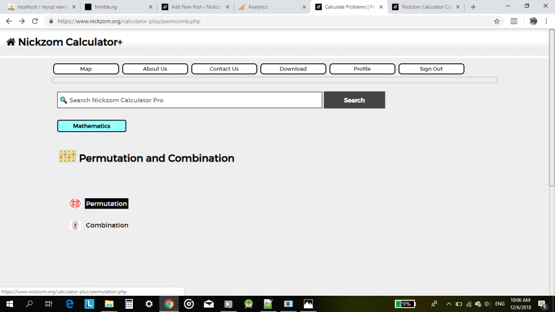Click the magnifier icon in the search field

click(x=63, y=100)
